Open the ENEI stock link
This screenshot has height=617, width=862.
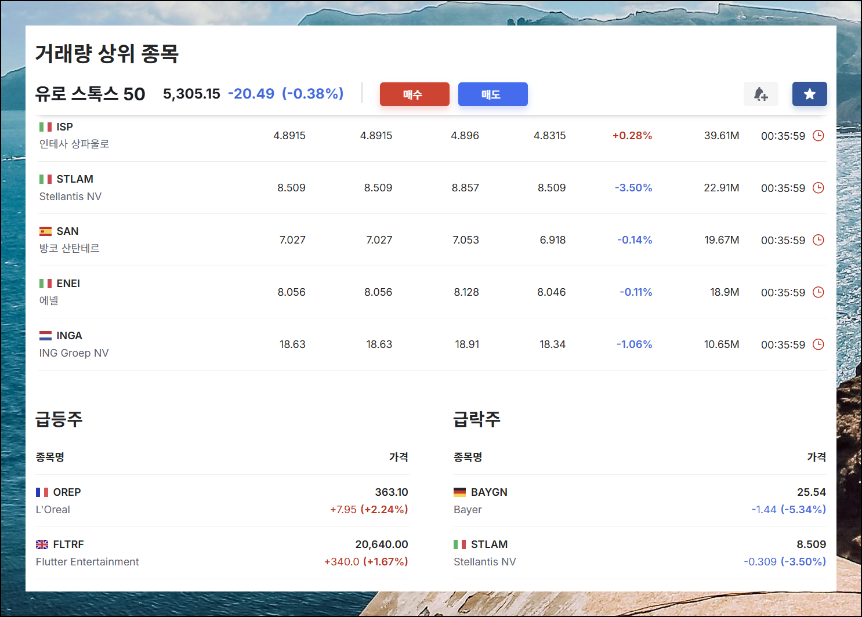(68, 284)
